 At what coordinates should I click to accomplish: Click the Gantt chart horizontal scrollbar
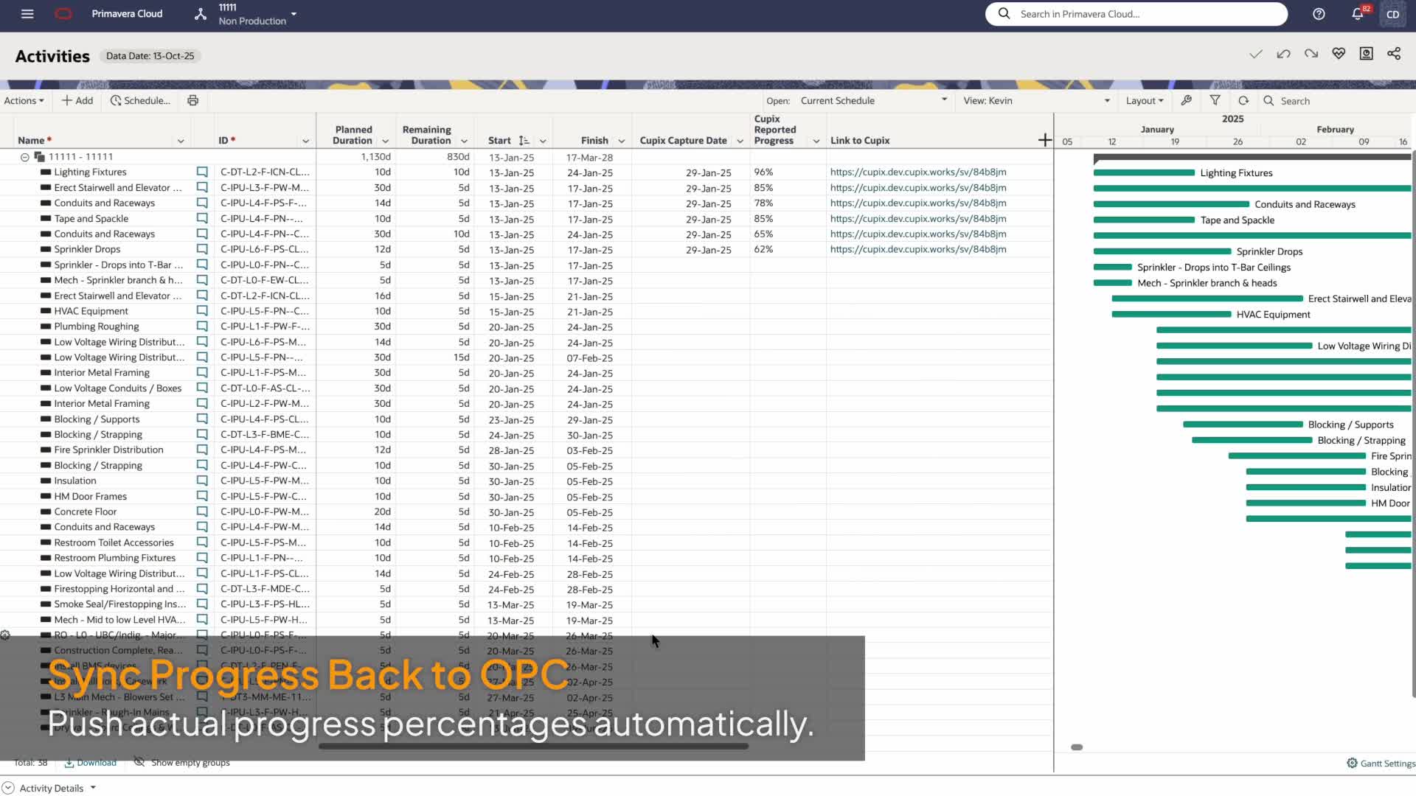point(1077,747)
